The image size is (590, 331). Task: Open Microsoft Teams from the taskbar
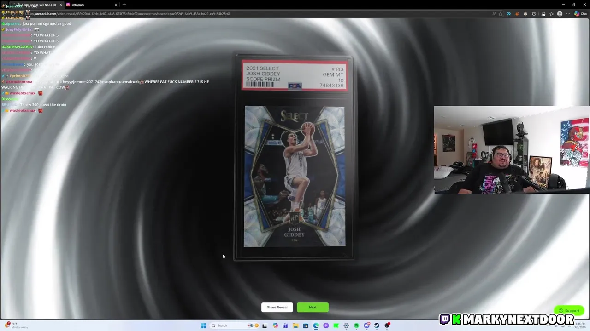pos(285,325)
